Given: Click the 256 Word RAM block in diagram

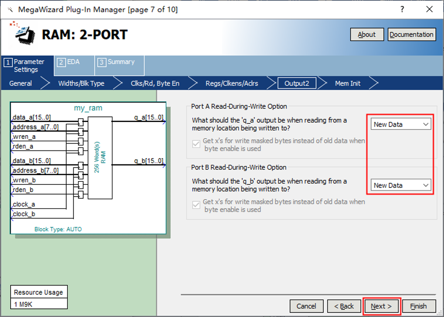Looking at the screenshot, I should click(100, 158).
